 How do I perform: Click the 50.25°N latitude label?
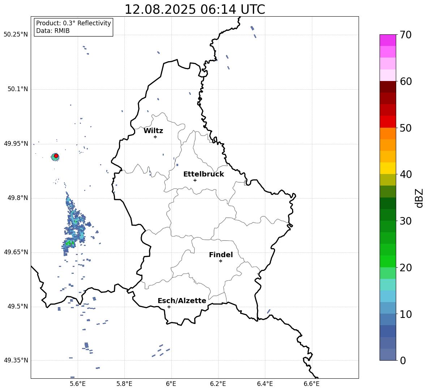(x=16, y=35)
